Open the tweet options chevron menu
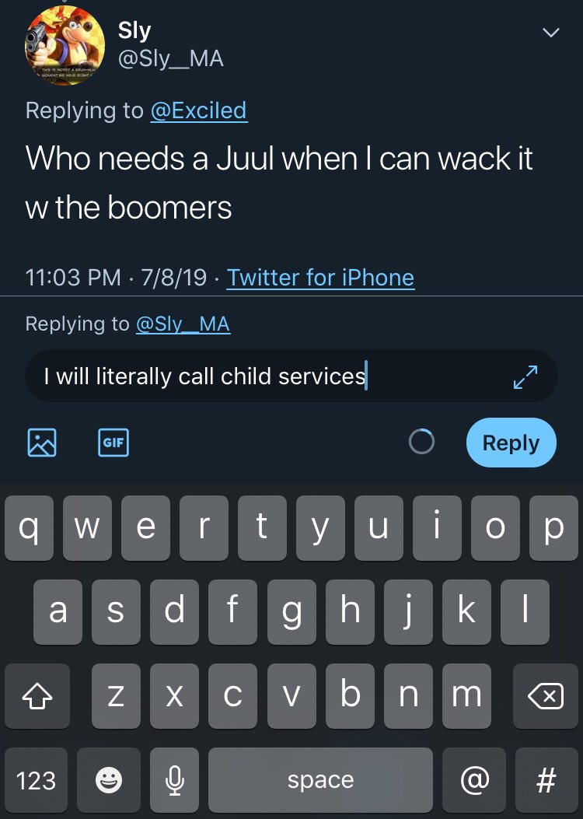Viewport: 583px width, 819px height. [x=551, y=33]
